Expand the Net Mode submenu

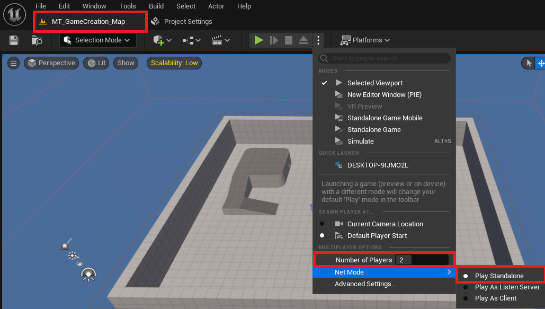[384, 272]
